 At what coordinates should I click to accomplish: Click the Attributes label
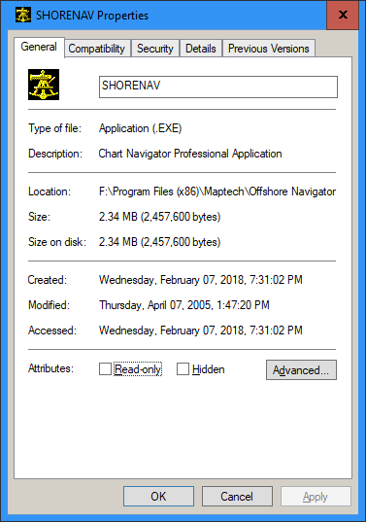(50, 368)
